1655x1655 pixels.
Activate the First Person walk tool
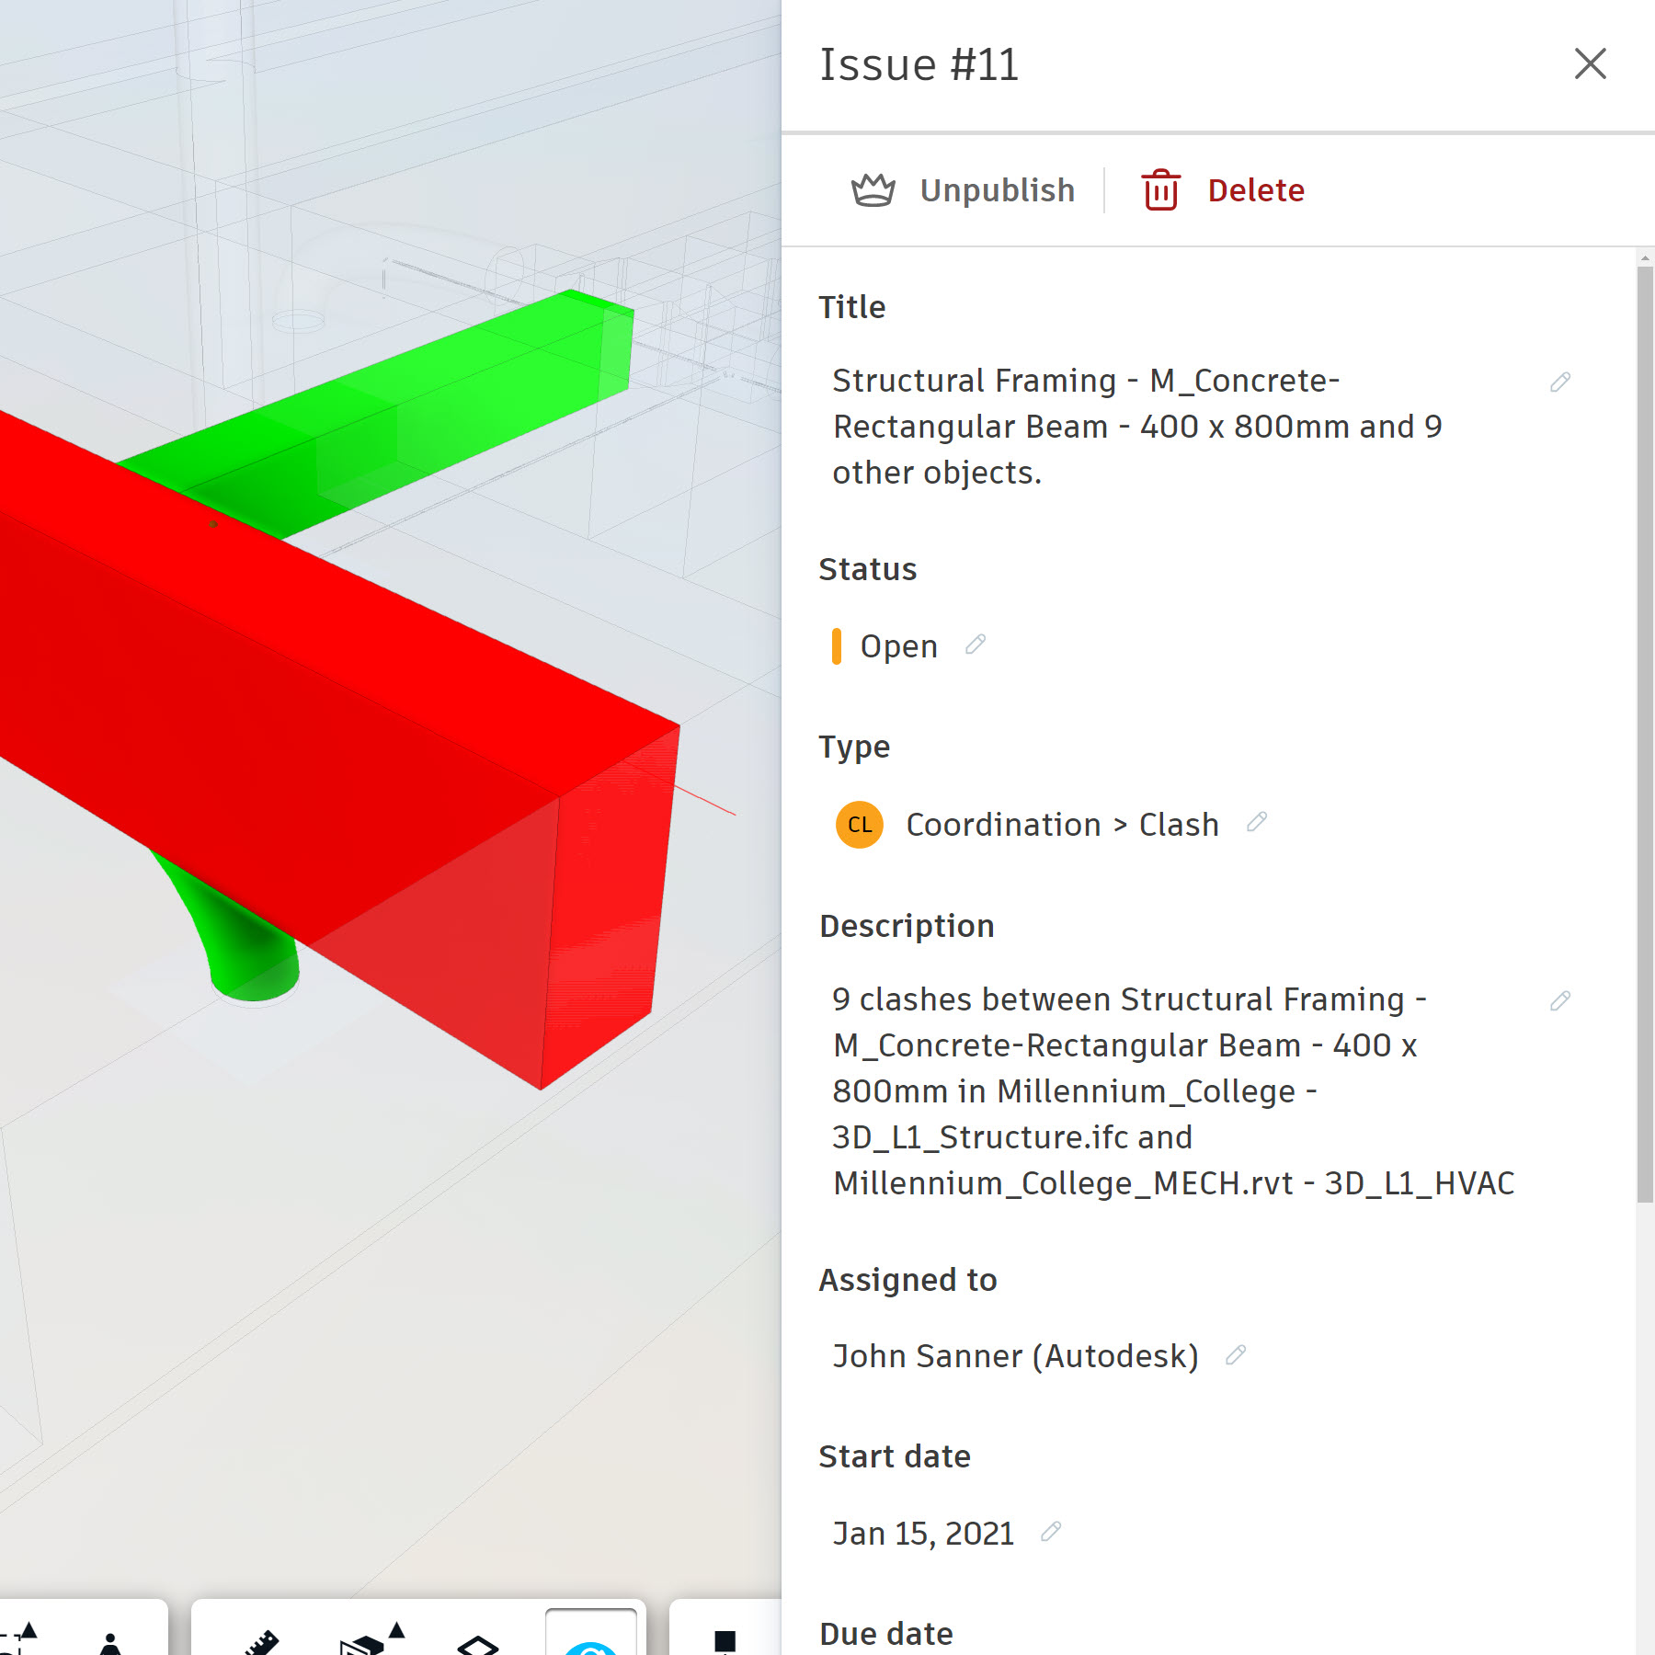(110, 1643)
